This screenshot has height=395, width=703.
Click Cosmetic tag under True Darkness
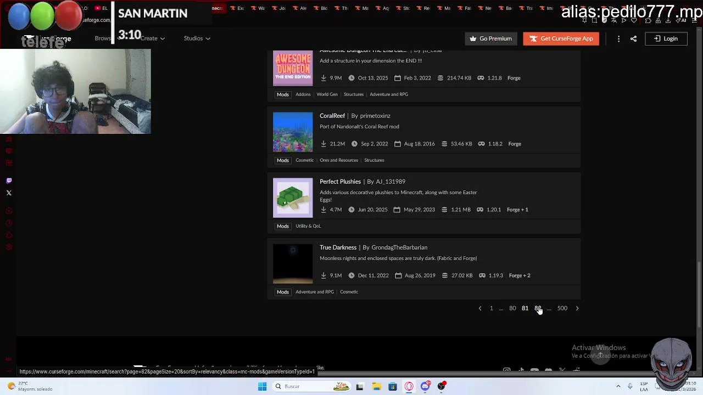coord(349,292)
